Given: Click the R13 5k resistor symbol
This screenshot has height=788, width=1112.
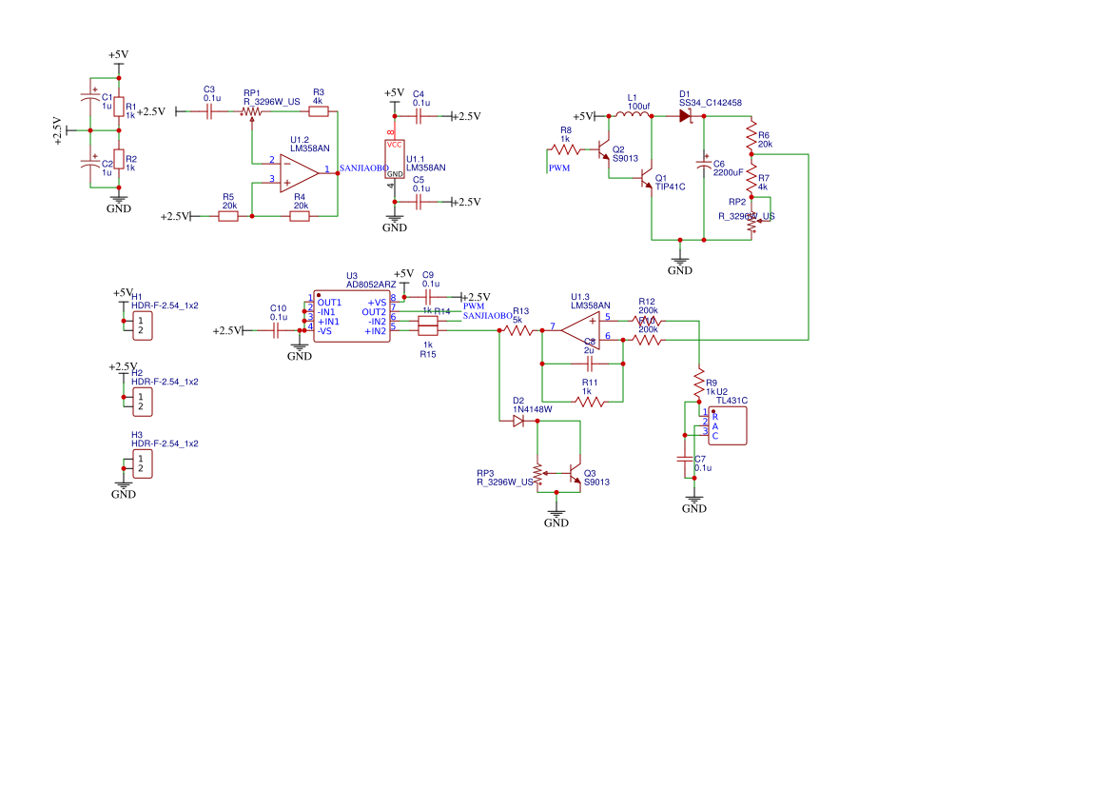Looking at the screenshot, I should click(x=519, y=330).
